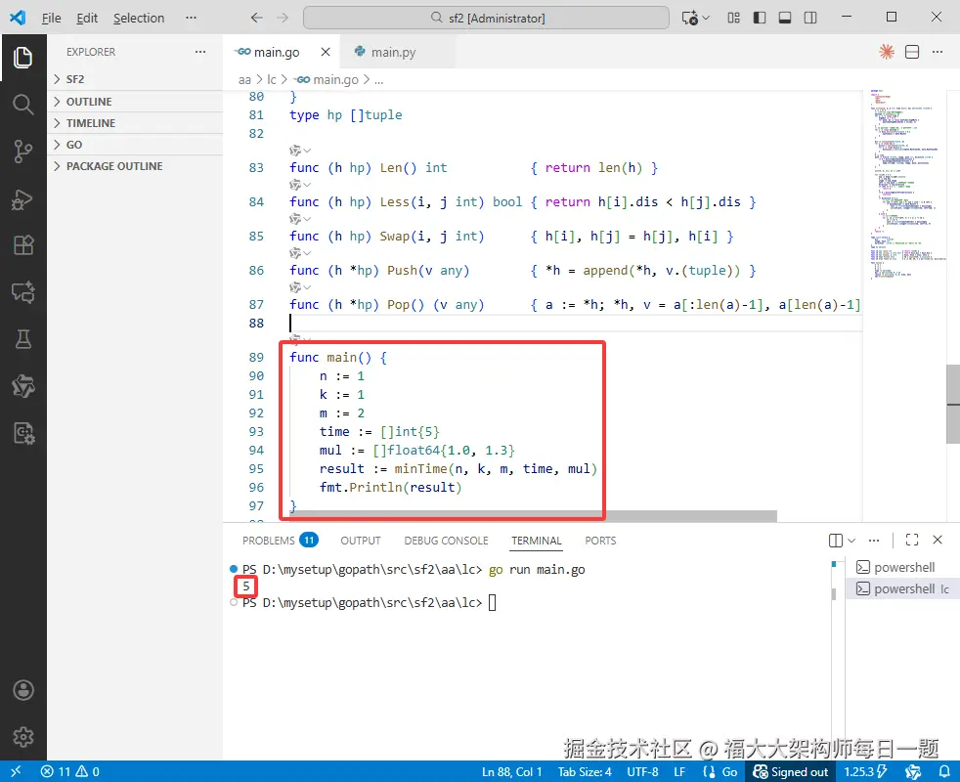Split the editor

pyautogui.click(x=912, y=52)
